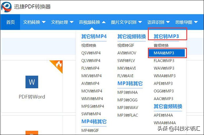Select WMV转MP4
Screen dimensions: 204x135
tap(92, 99)
